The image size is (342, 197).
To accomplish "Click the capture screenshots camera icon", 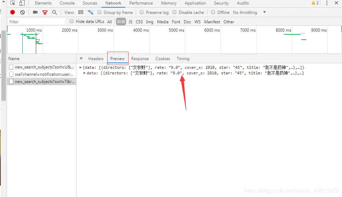I will (35, 12).
